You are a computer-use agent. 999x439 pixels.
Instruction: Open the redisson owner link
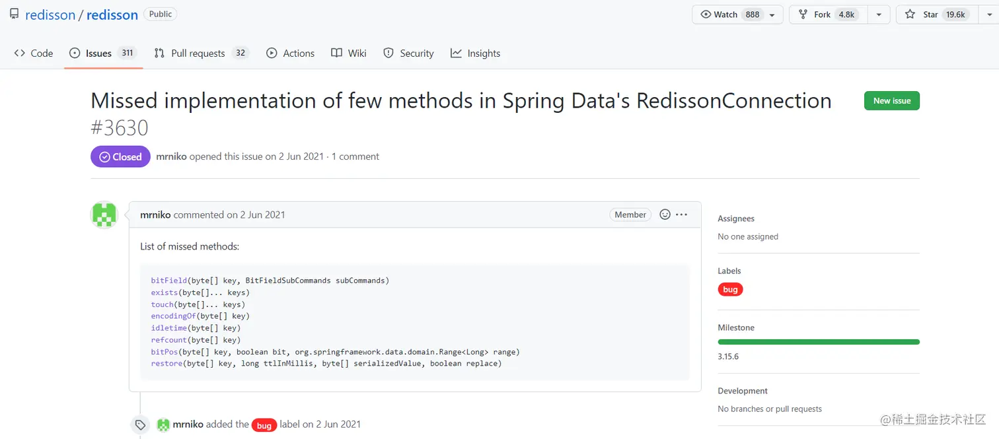point(50,15)
